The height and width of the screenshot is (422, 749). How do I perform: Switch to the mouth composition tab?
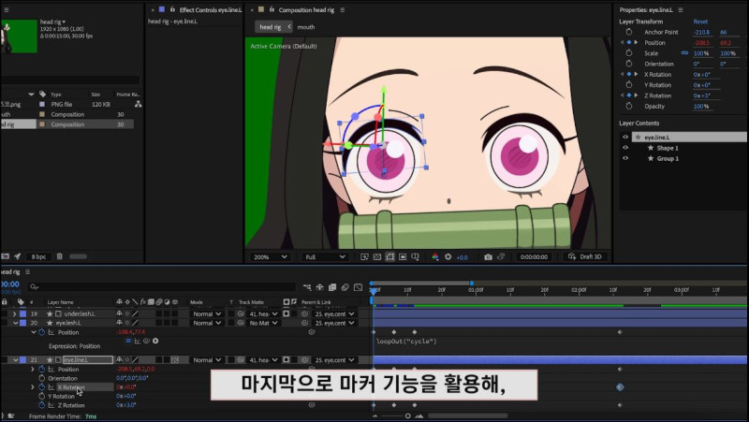pos(306,27)
